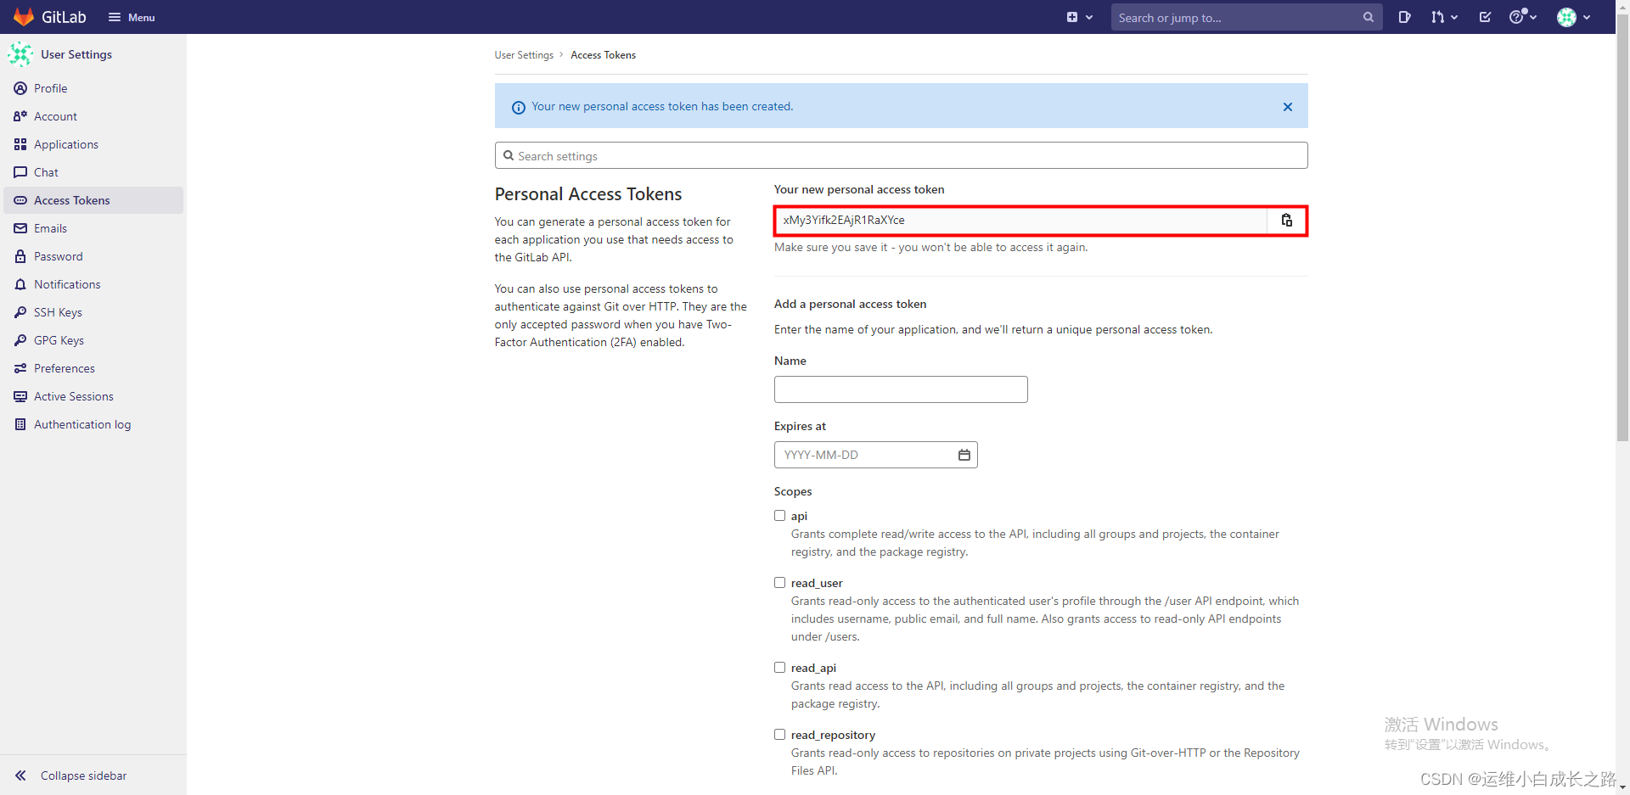Click the token Name input field
This screenshot has height=795, width=1630.
click(x=901, y=389)
